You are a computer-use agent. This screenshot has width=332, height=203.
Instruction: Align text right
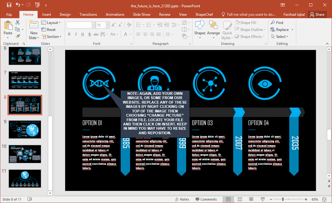152,34
